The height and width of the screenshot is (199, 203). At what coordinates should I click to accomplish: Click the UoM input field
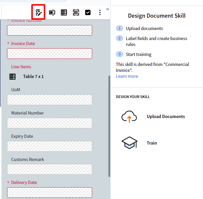pos(50,100)
